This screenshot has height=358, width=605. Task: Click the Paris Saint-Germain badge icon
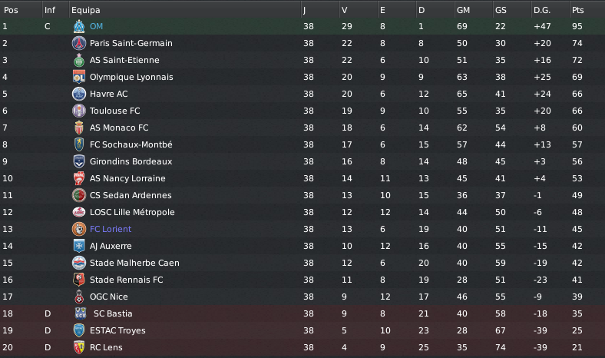pos(78,43)
